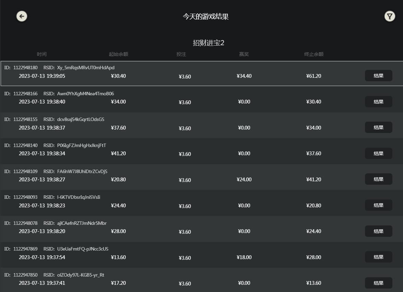
Task: Click the 终止余额 column header
Action: pos(314,54)
